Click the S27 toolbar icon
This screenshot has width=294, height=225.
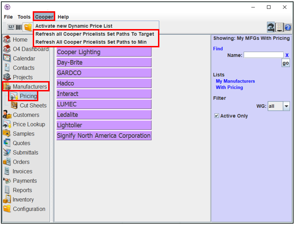click(x=11, y=27)
